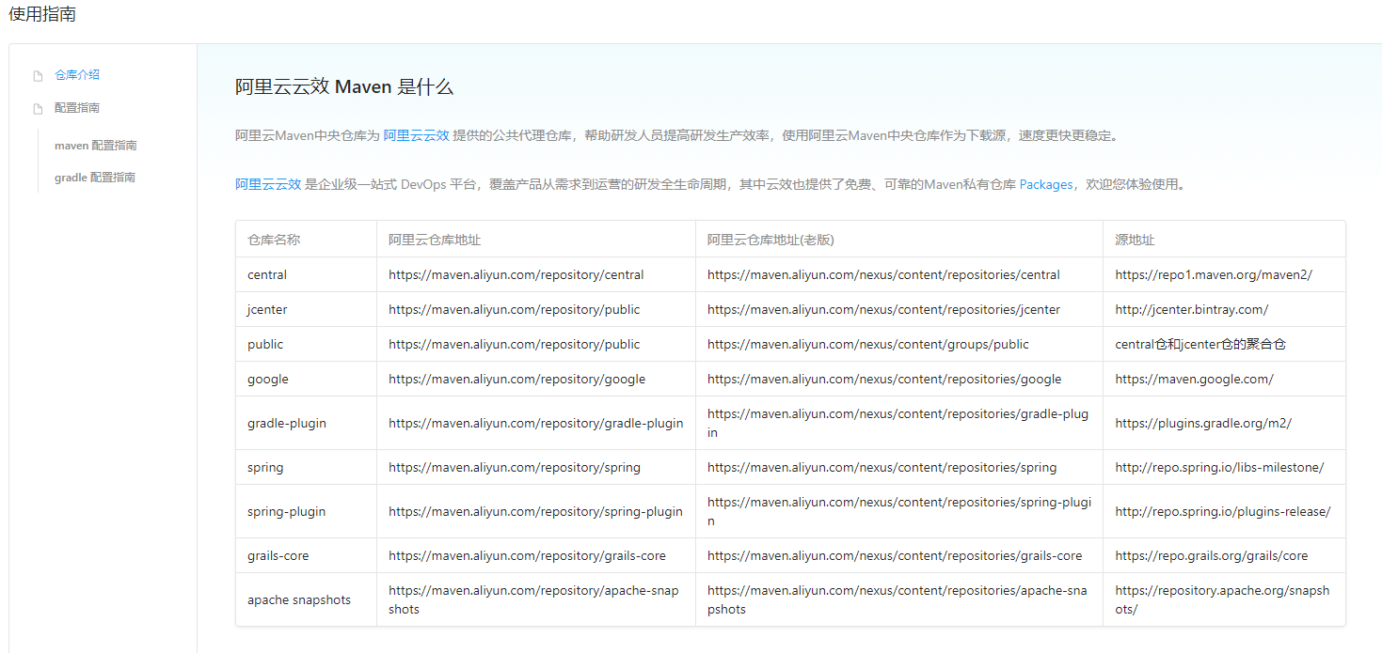Click the heading 阿里云云效 Maven 是什么
1382x653 pixels.
pos(344,87)
